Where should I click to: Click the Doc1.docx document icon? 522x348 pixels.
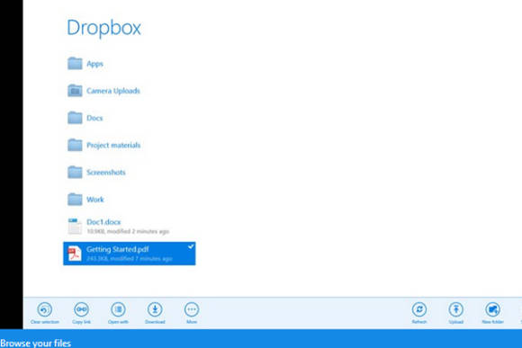point(75,227)
